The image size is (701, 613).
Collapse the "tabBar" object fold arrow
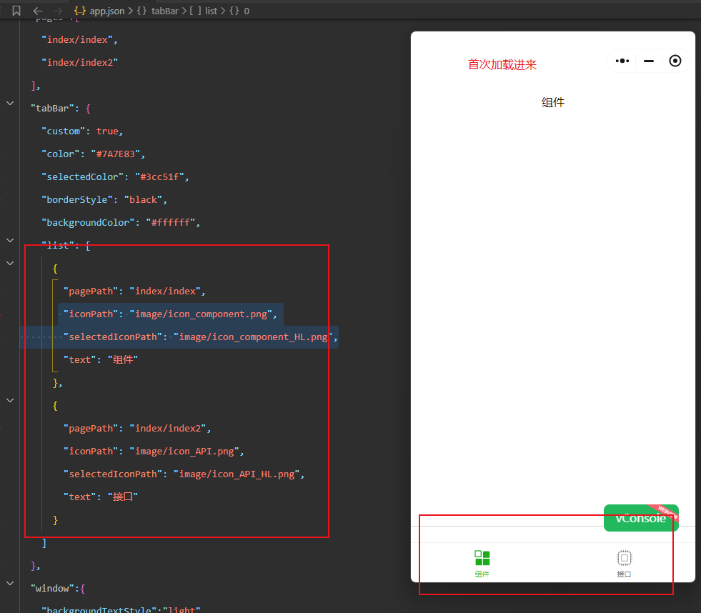tap(10, 104)
